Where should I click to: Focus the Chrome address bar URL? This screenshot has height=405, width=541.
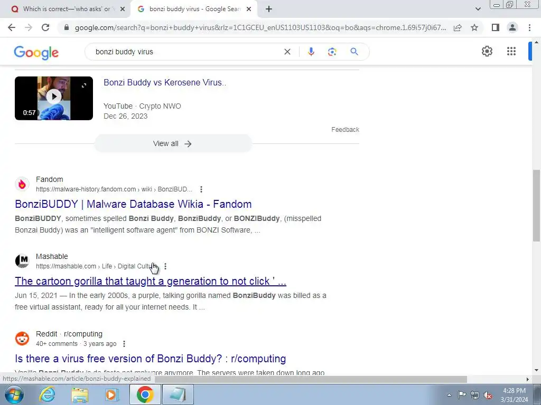(260, 27)
